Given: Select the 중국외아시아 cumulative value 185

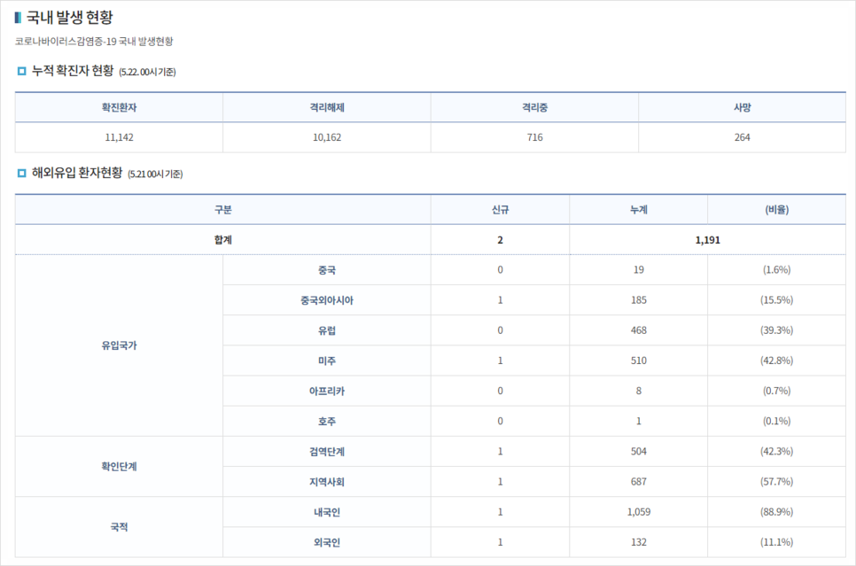Looking at the screenshot, I should (639, 300).
